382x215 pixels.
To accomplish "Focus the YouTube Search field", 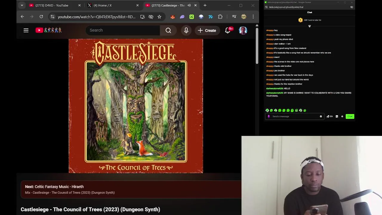I will [123, 30].
